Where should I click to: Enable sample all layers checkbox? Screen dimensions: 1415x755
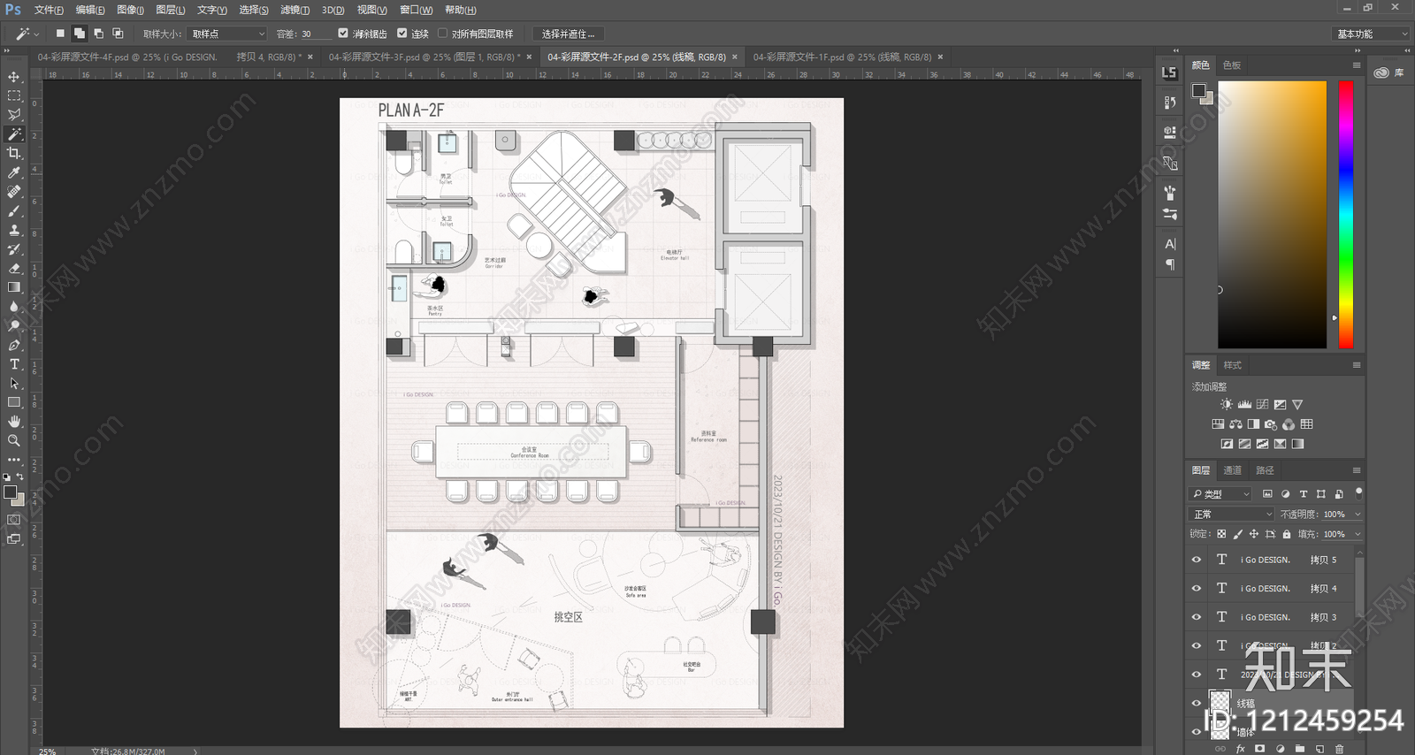[443, 34]
